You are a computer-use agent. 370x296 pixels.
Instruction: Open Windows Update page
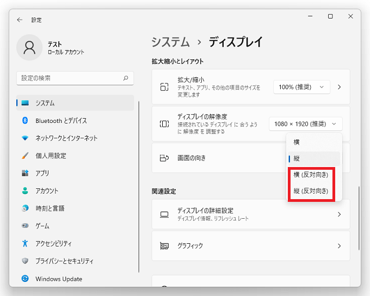pyautogui.click(x=75, y=279)
